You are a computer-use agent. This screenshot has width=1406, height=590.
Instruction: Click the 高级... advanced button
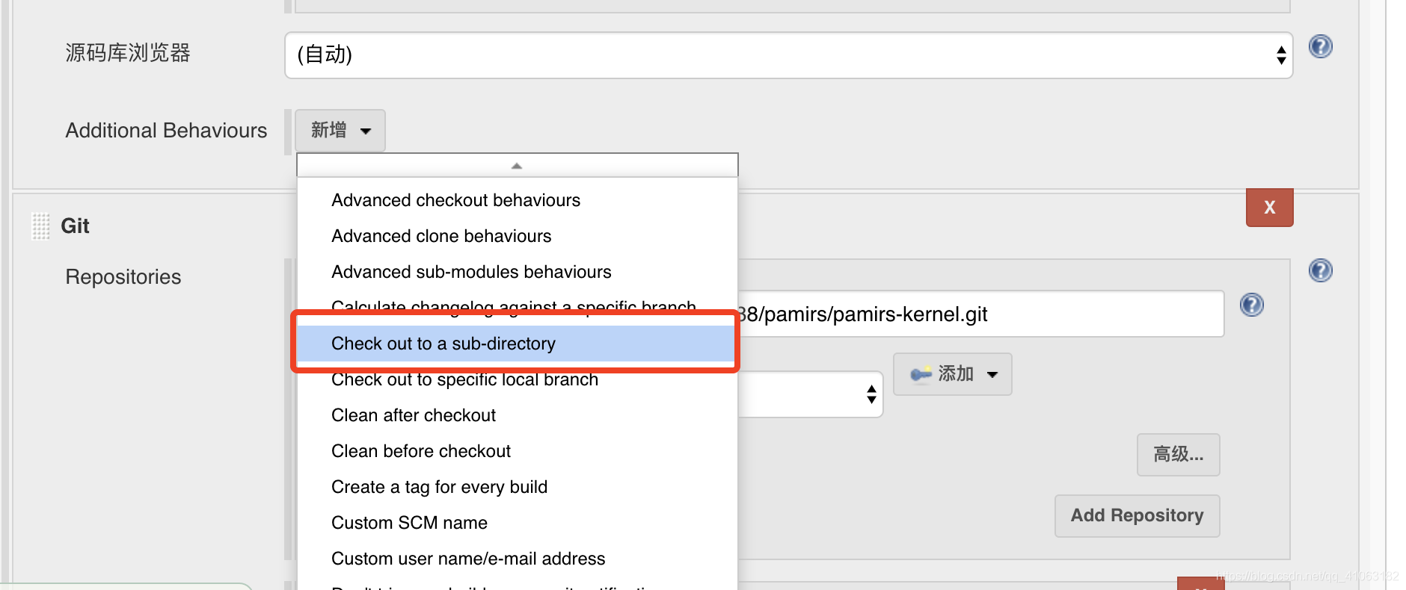point(1178,455)
